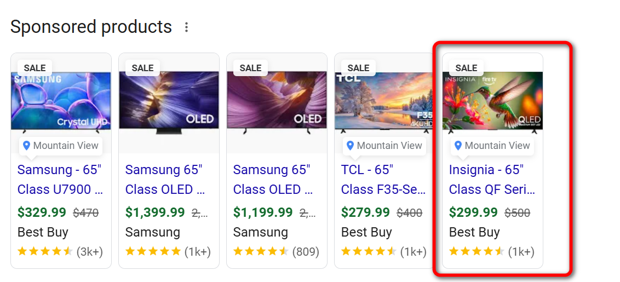Open the Sponsored products three-dot menu
This screenshot has height=282, width=620.
186,27
